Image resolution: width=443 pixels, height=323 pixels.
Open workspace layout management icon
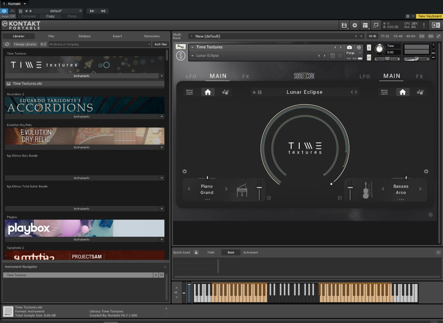point(365,25)
